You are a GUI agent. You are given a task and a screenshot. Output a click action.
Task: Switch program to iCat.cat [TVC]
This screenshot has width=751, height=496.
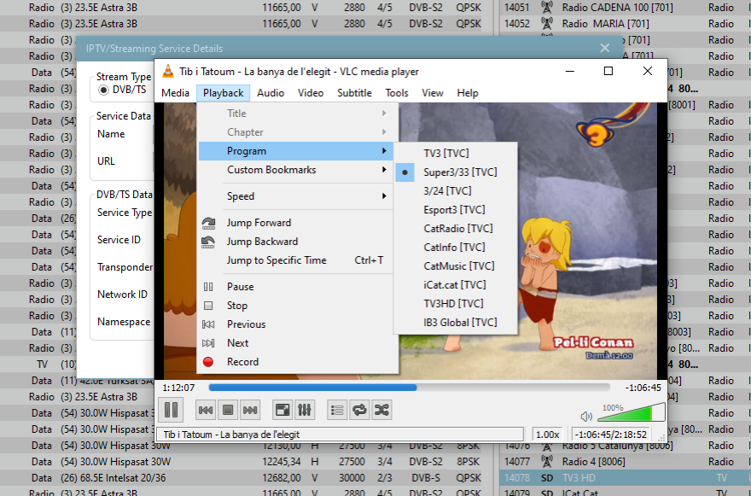coord(455,284)
